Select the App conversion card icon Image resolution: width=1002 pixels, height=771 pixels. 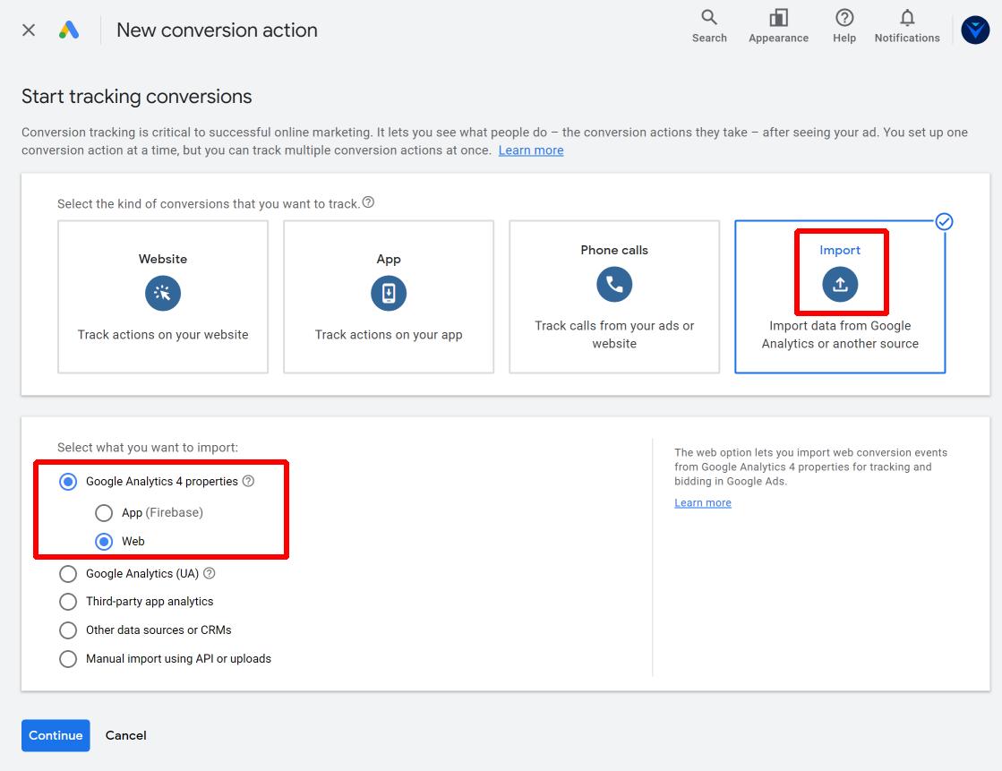pos(389,293)
